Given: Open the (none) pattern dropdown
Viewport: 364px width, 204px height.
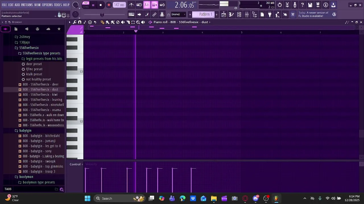Looking at the screenshot, I should (x=178, y=14).
